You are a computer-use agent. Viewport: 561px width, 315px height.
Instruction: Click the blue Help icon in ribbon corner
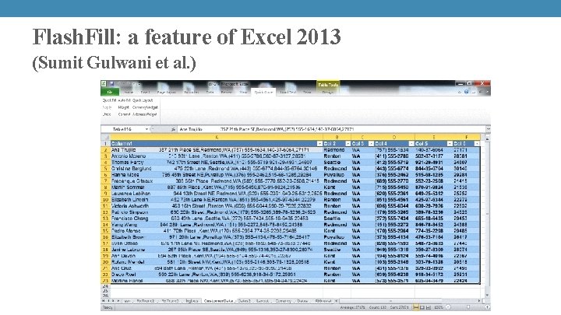pos(466,92)
